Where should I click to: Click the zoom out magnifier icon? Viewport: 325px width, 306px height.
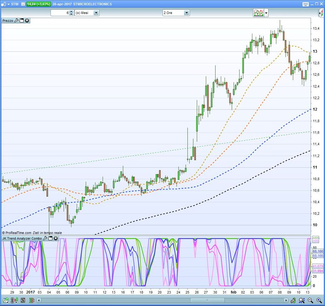click(x=310, y=300)
